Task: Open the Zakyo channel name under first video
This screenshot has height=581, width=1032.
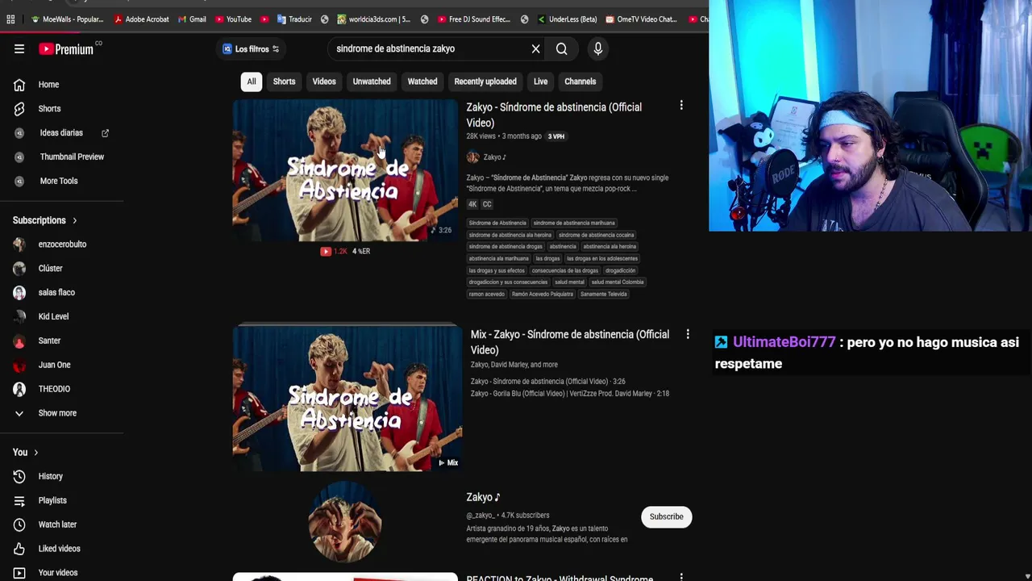Action: pos(494,157)
